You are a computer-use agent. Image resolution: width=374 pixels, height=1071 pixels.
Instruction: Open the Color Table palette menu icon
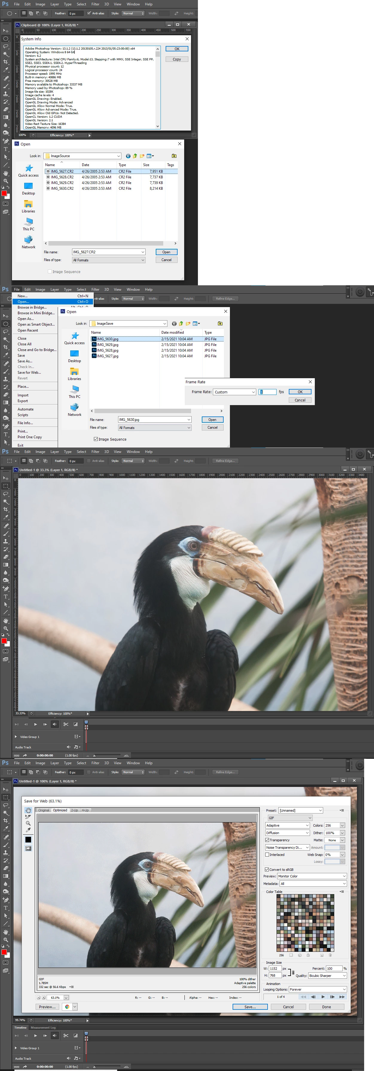pos(341,892)
